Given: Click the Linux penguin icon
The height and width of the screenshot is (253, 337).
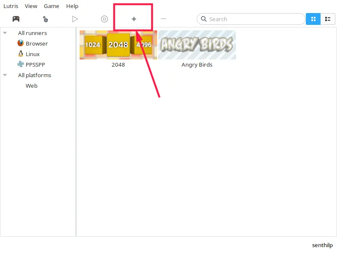Looking at the screenshot, I should pyautogui.click(x=21, y=54).
